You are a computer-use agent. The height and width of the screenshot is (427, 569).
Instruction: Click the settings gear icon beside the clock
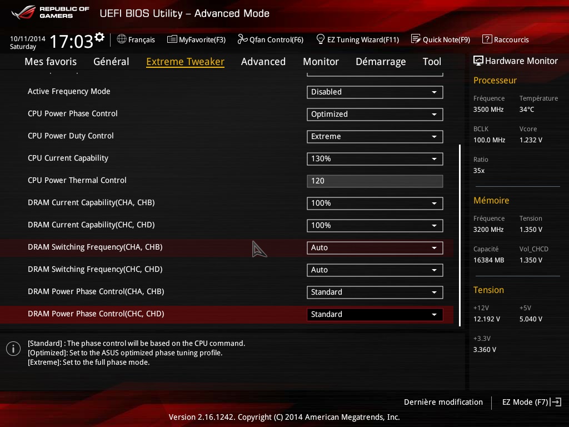(99, 37)
